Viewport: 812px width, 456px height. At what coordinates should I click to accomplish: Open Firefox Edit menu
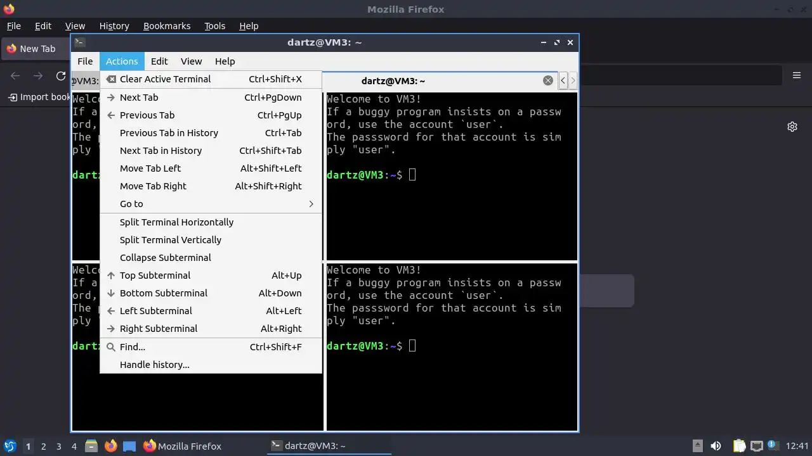[x=43, y=26]
